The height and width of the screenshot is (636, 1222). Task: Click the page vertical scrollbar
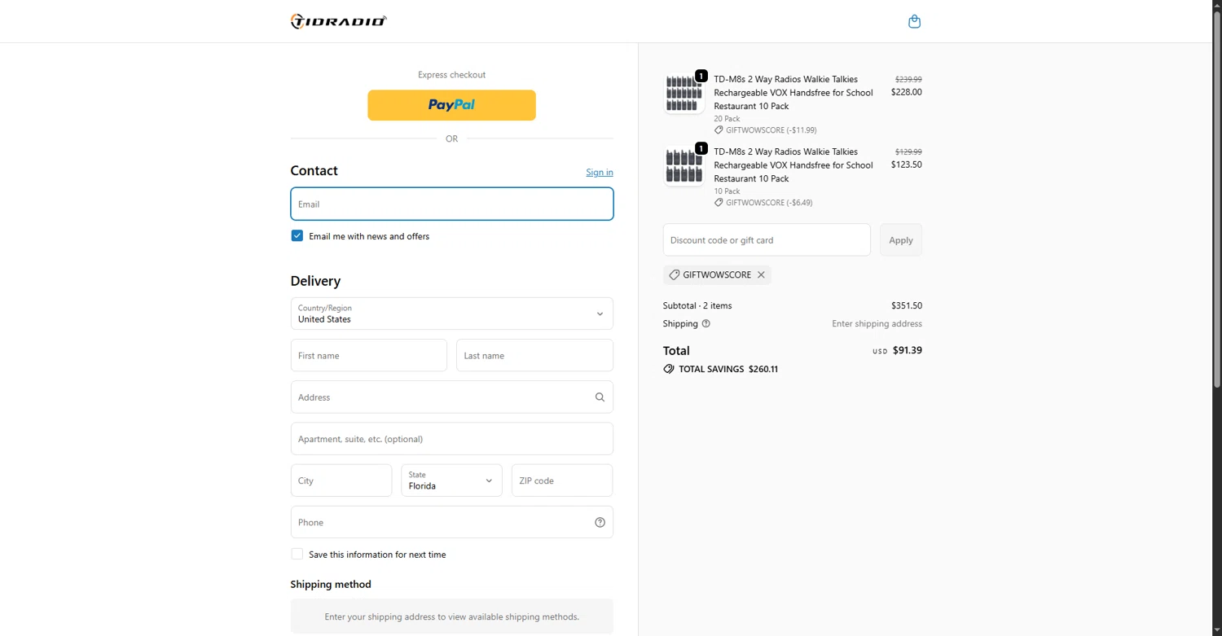coord(1217,244)
